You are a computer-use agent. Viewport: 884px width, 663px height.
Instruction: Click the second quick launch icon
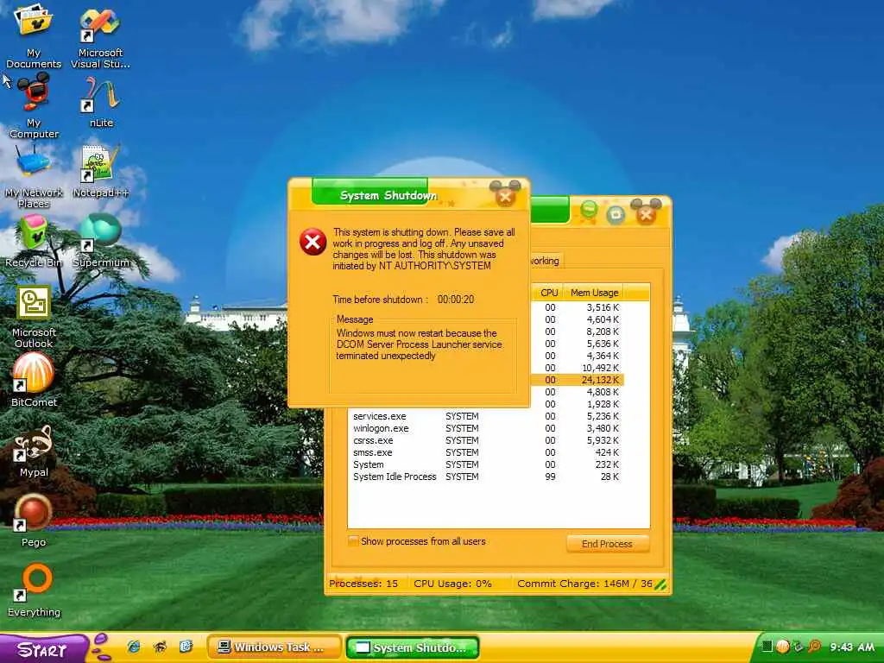tap(160, 647)
